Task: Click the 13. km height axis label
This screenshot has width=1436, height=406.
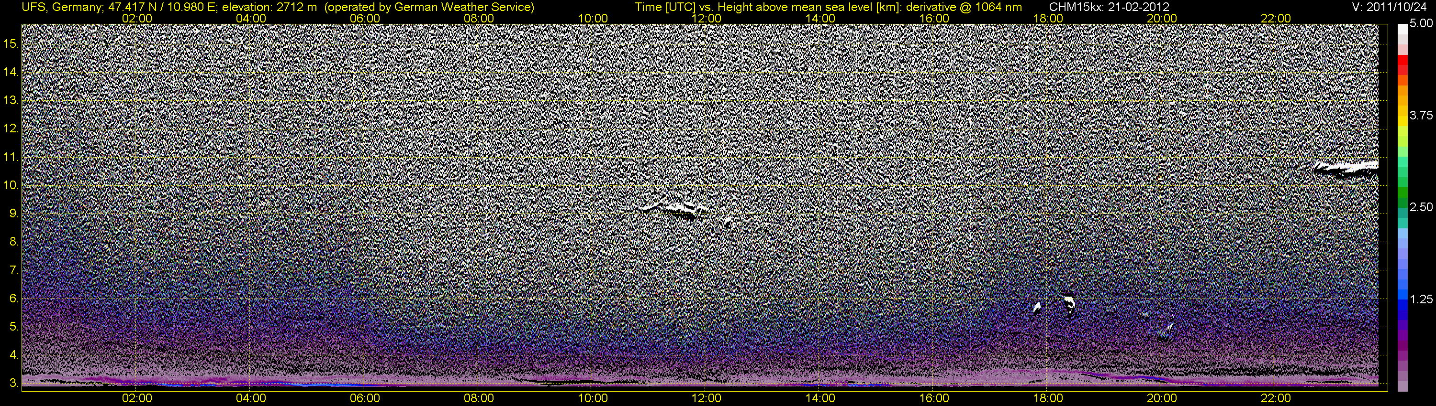Action: coord(11,100)
